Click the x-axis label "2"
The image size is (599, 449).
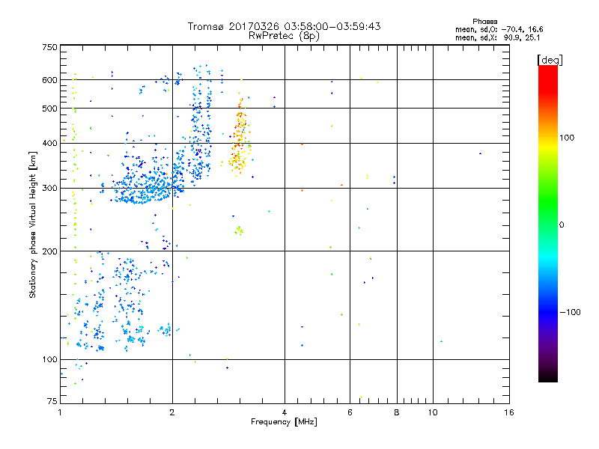pyautogui.click(x=172, y=412)
